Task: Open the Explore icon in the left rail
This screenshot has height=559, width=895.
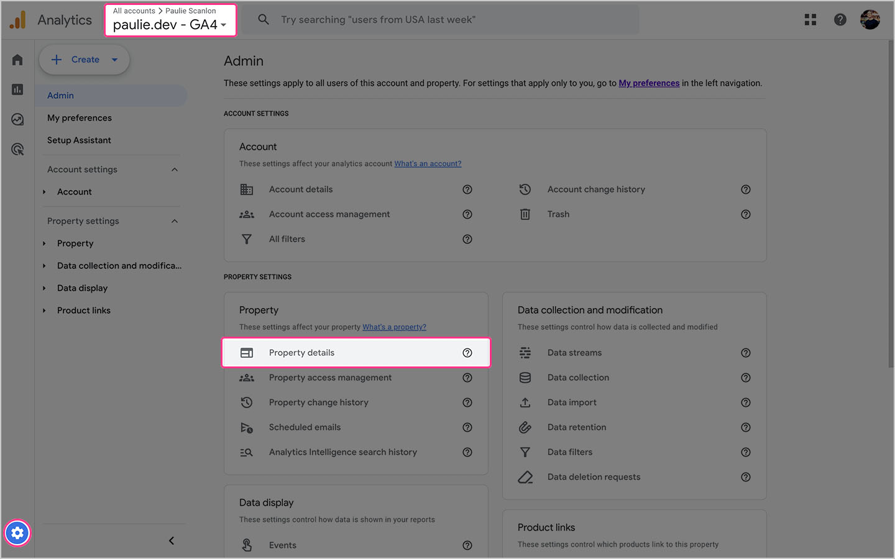Action: (x=17, y=119)
